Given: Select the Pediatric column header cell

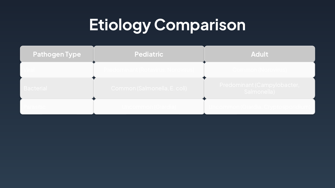Looking at the screenshot, I should point(149,54).
